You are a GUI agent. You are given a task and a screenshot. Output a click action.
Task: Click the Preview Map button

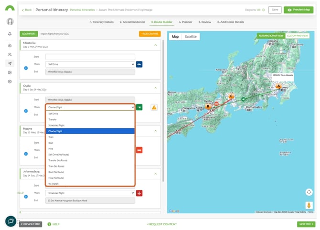299,10
